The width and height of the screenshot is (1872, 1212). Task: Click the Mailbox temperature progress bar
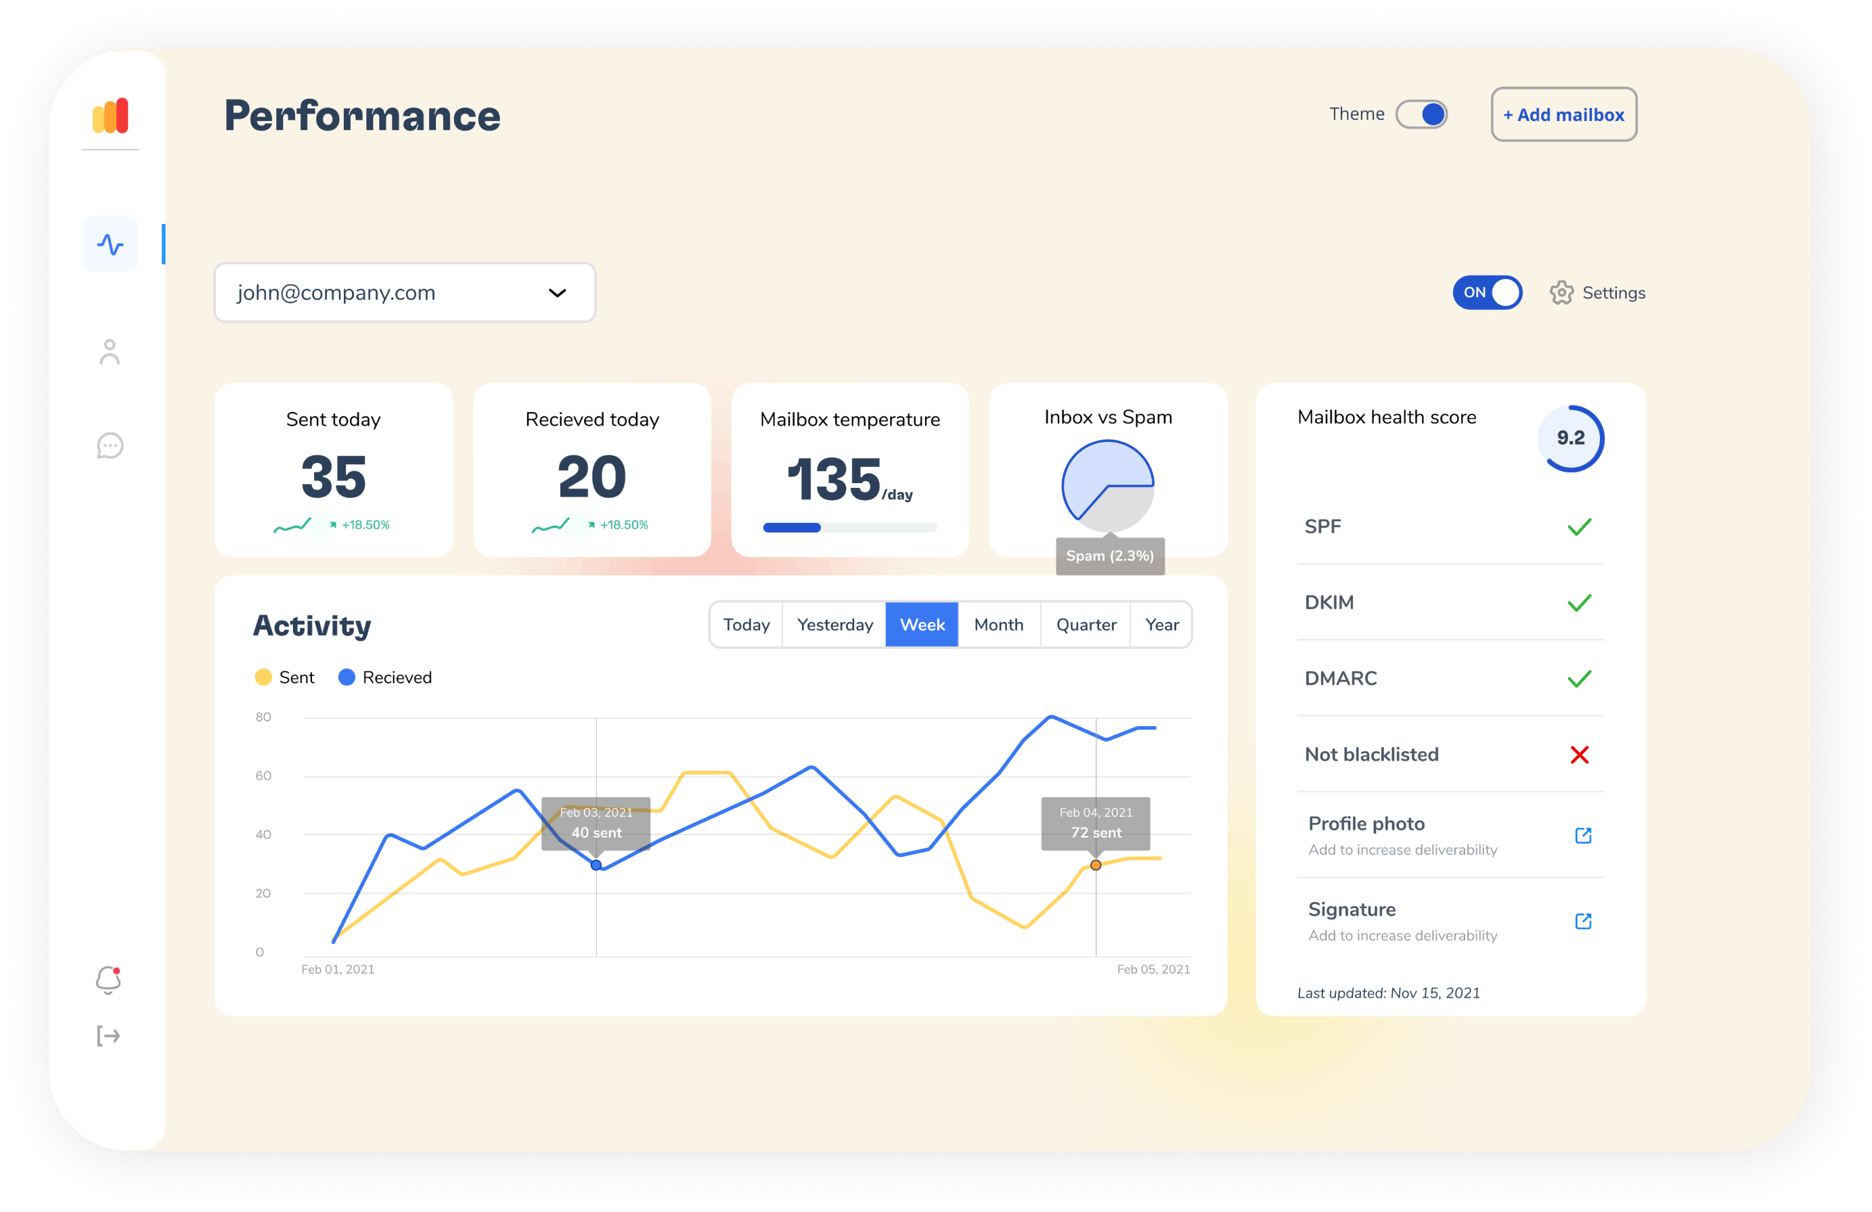pos(849,528)
